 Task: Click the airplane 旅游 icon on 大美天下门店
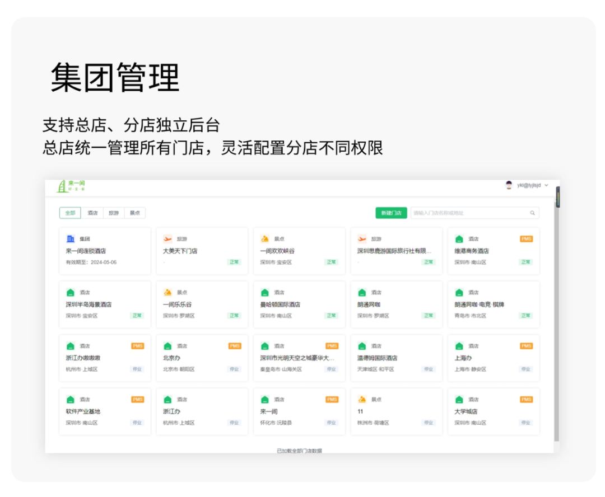tap(167, 238)
